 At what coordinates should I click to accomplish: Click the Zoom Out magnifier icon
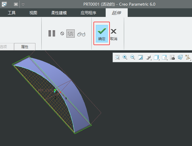[x=132, y=57]
